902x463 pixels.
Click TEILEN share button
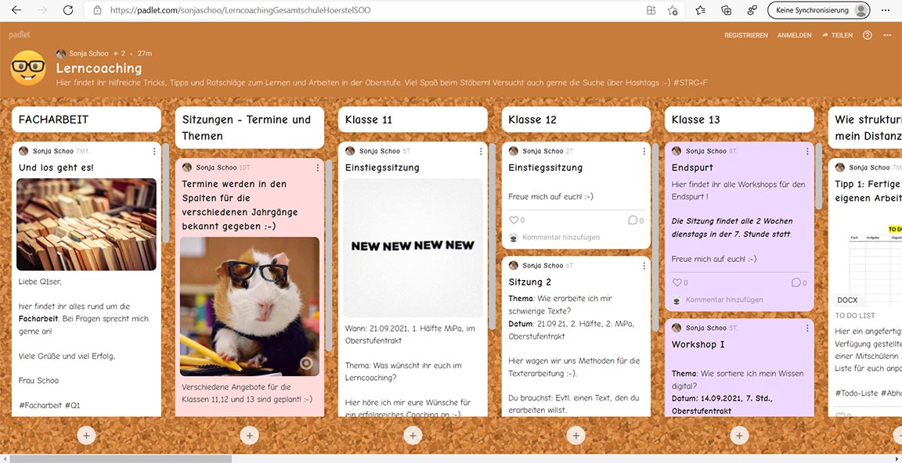coord(838,35)
